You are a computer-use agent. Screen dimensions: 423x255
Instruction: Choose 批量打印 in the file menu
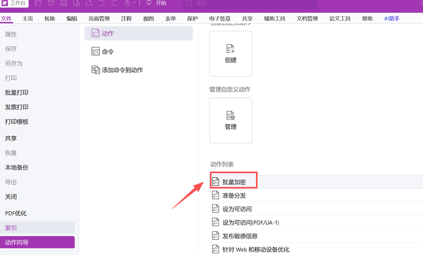pos(17,93)
